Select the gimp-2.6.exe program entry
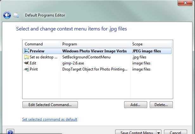195x134 pixels. click(73, 63)
